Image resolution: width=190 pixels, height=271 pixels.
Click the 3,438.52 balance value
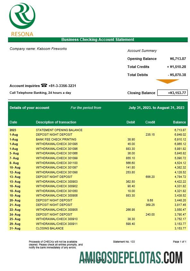click(180, 196)
